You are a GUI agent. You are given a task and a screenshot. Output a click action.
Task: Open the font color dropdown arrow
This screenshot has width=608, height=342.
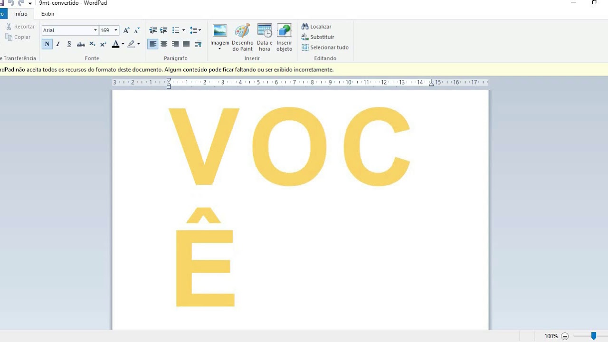(x=123, y=44)
